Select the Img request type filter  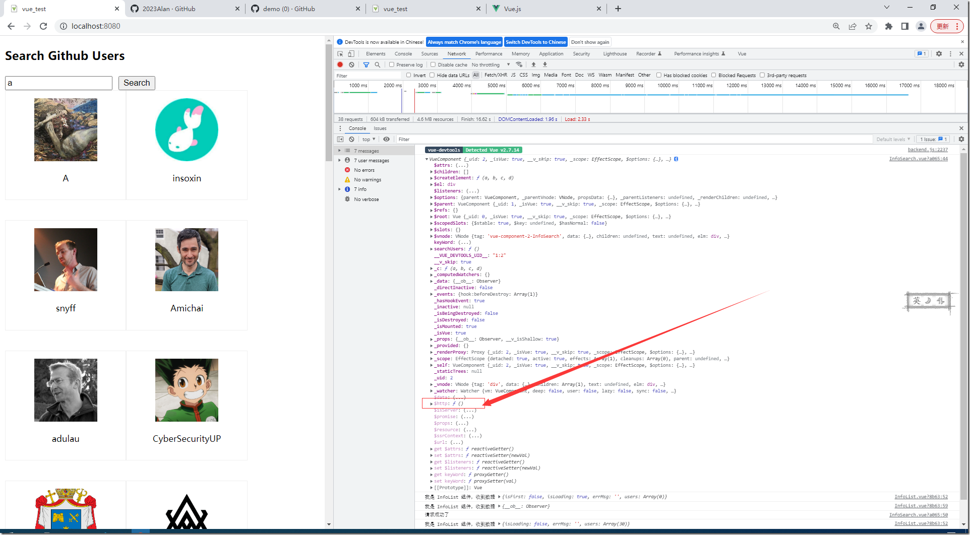point(535,75)
